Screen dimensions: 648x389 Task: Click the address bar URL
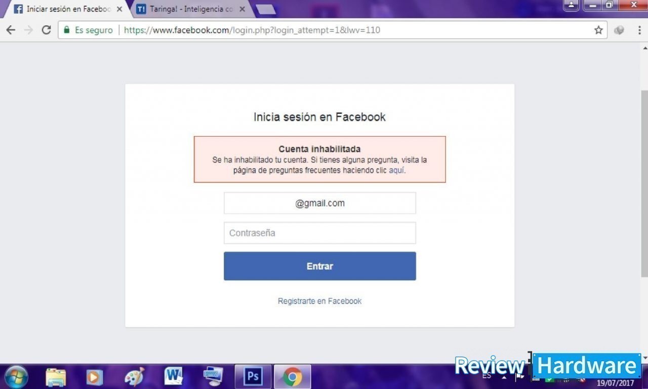252,30
